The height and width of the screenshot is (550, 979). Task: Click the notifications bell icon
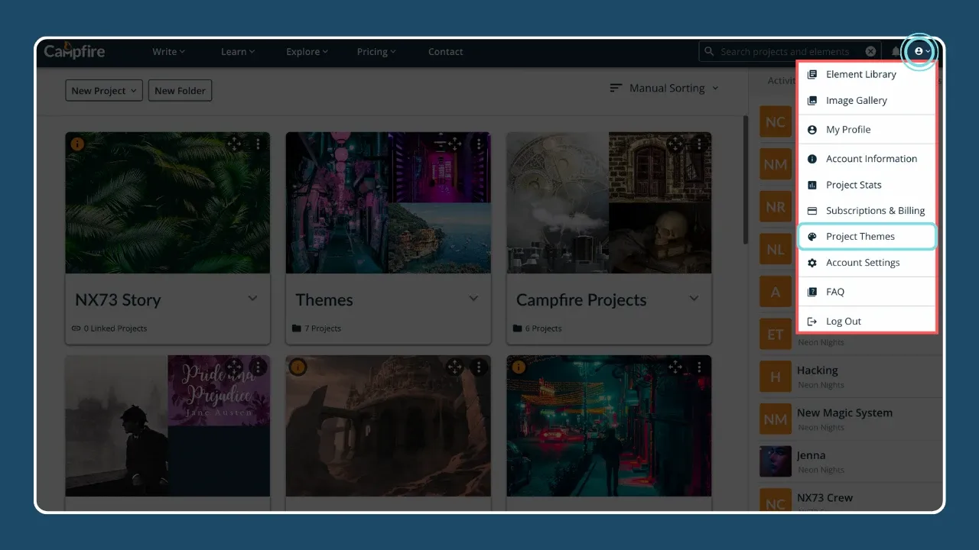pyautogui.click(x=896, y=51)
